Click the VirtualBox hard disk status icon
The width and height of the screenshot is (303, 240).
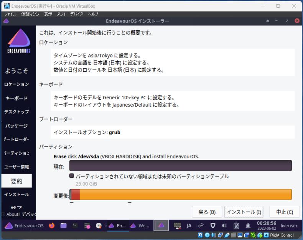click(x=200, y=235)
